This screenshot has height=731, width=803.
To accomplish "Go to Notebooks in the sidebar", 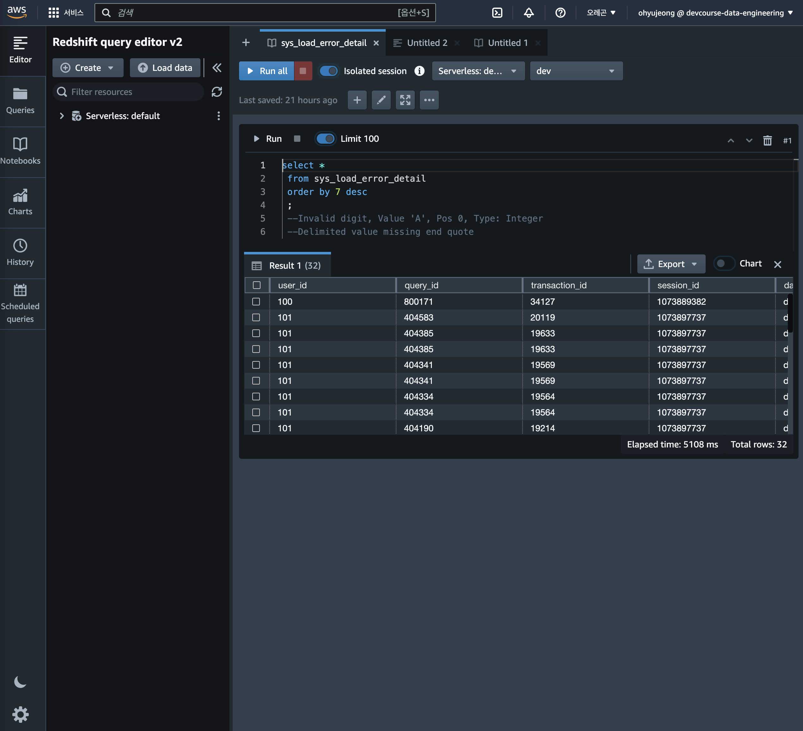I will [x=20, y=152].
